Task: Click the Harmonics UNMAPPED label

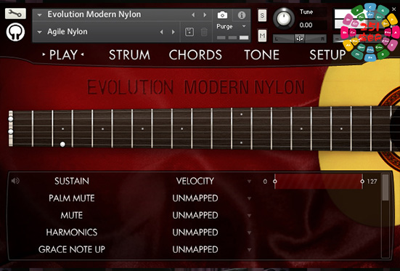Action: [195, 232]
